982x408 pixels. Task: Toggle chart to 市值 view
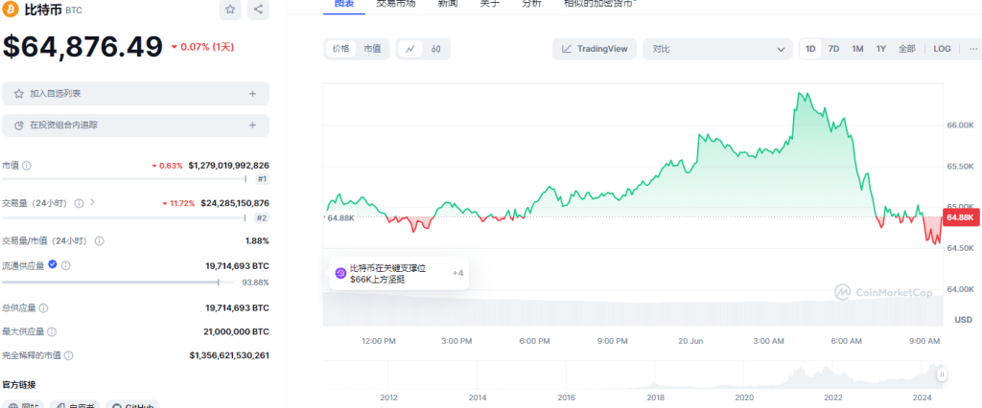371,49
